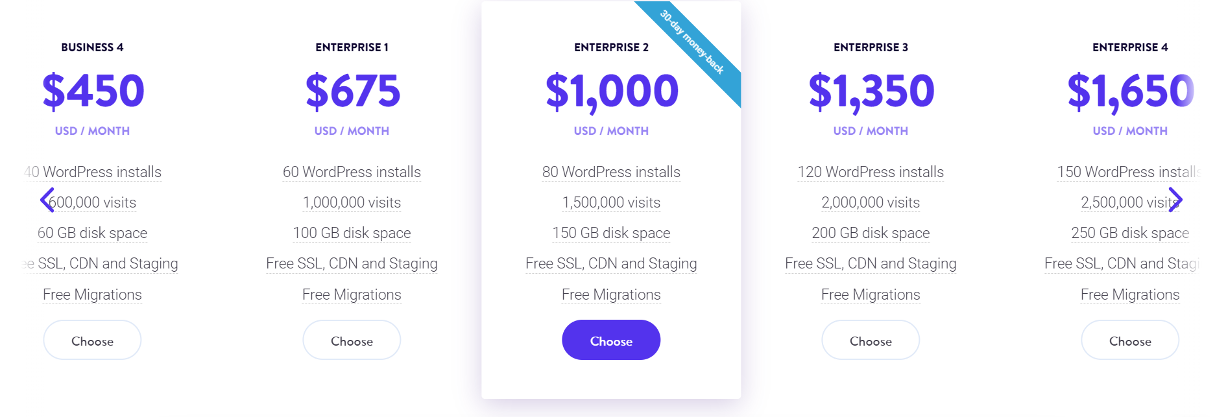This screenshot has width=1215, height=417.
Task: Choose the Business 4 plan
Action: (92, 340)
